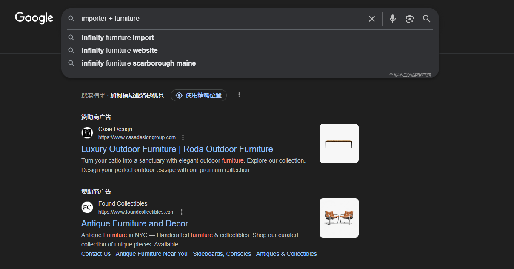
Task: Start voice search with microphone icon
Action: [x=393, y=19]
